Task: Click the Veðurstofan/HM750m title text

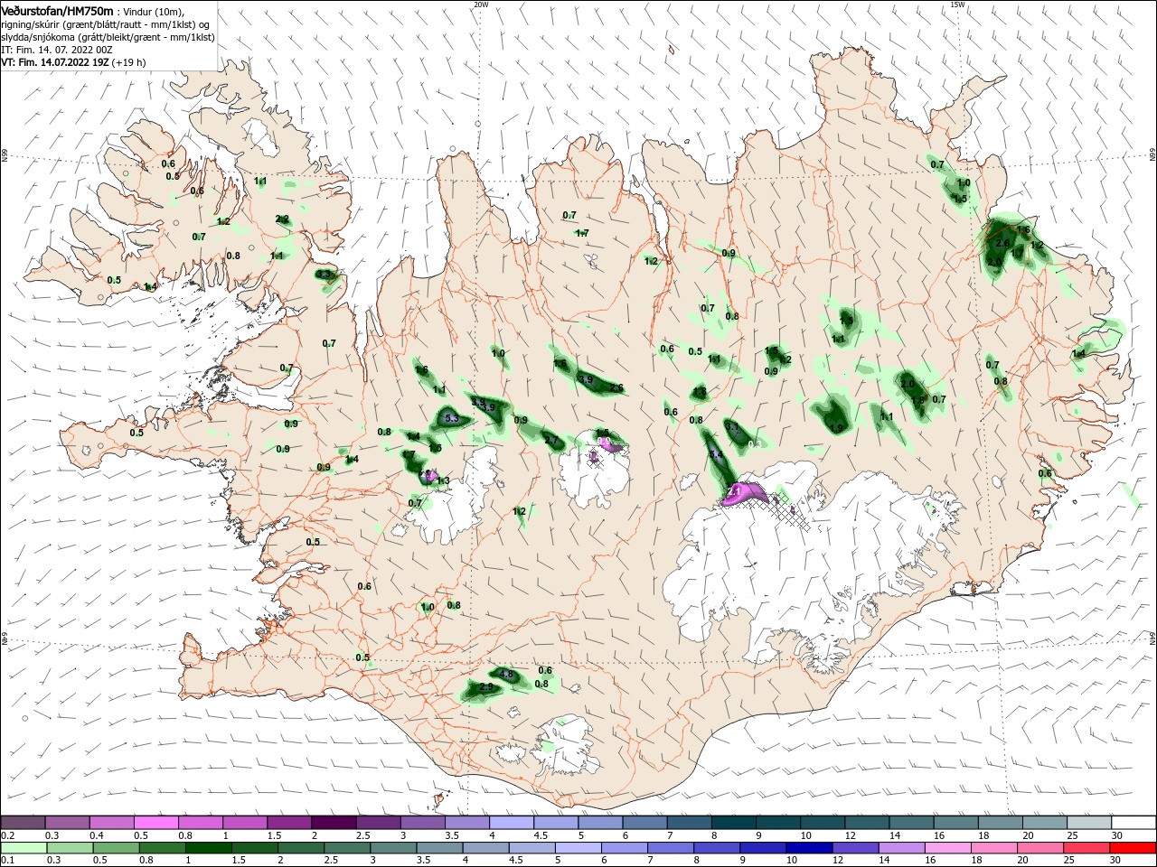Action: (x=57, y=10)
